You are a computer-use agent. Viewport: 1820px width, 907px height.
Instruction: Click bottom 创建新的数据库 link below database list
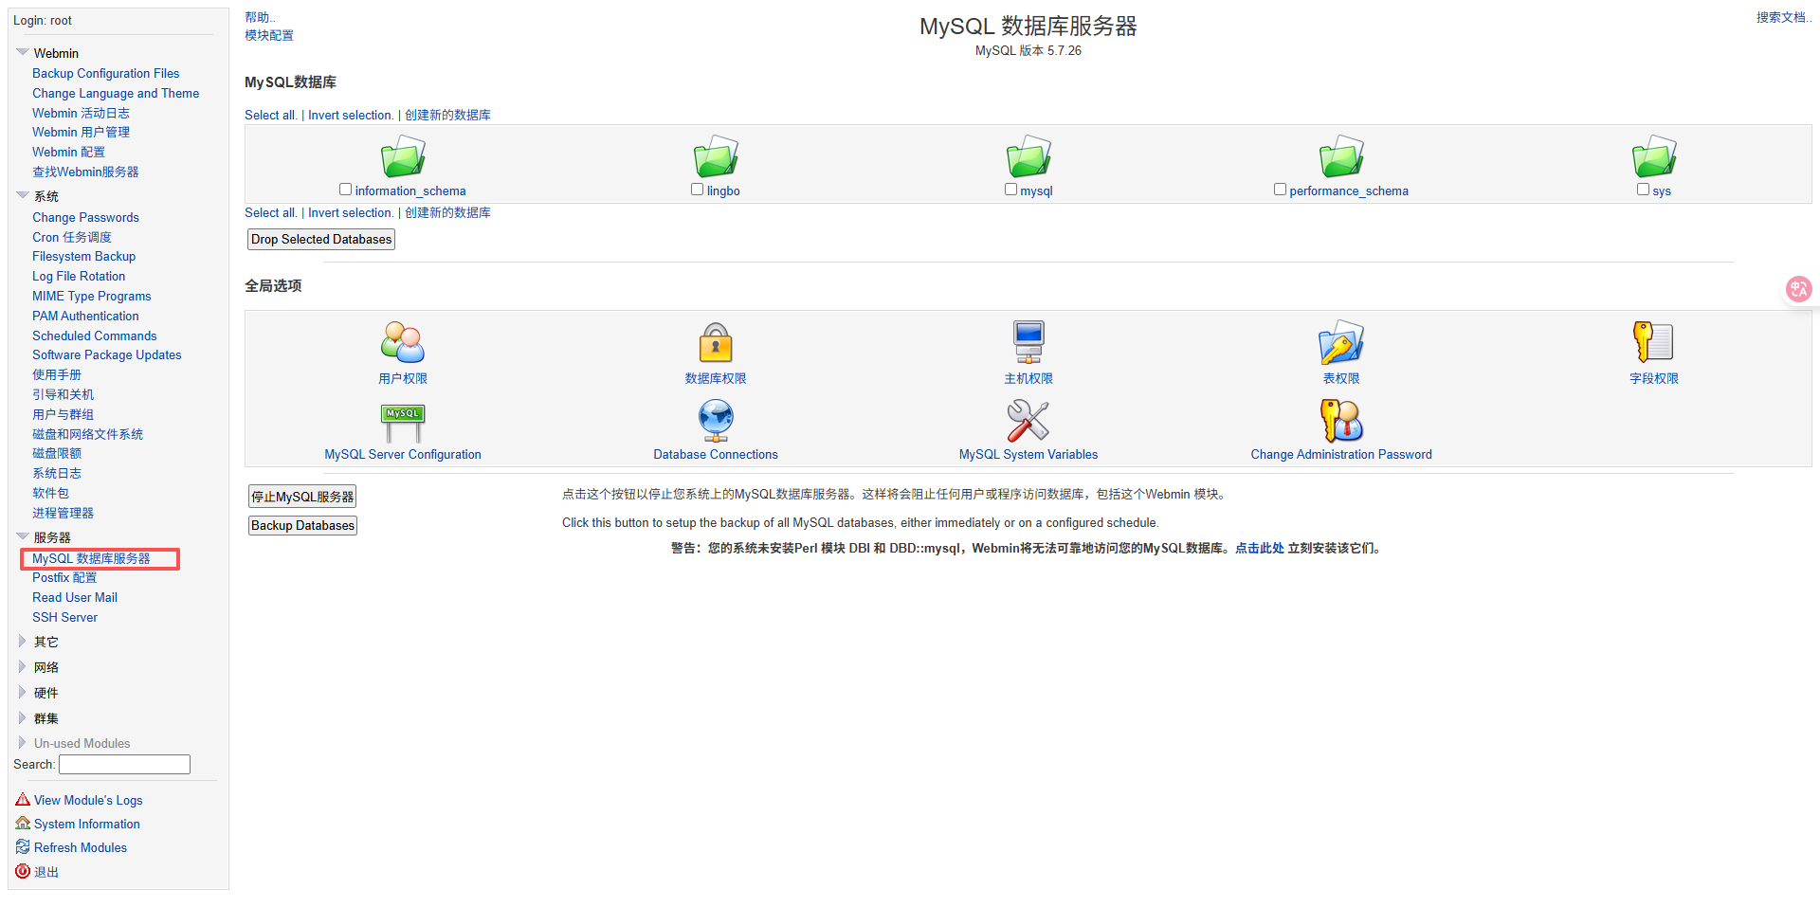pos(447,212)
